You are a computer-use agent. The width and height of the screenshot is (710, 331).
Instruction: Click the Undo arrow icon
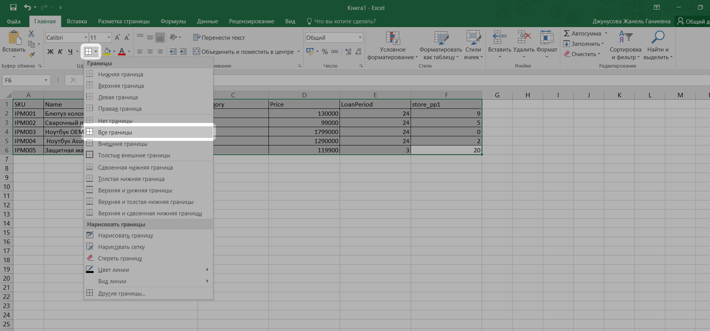click(27, 7)
